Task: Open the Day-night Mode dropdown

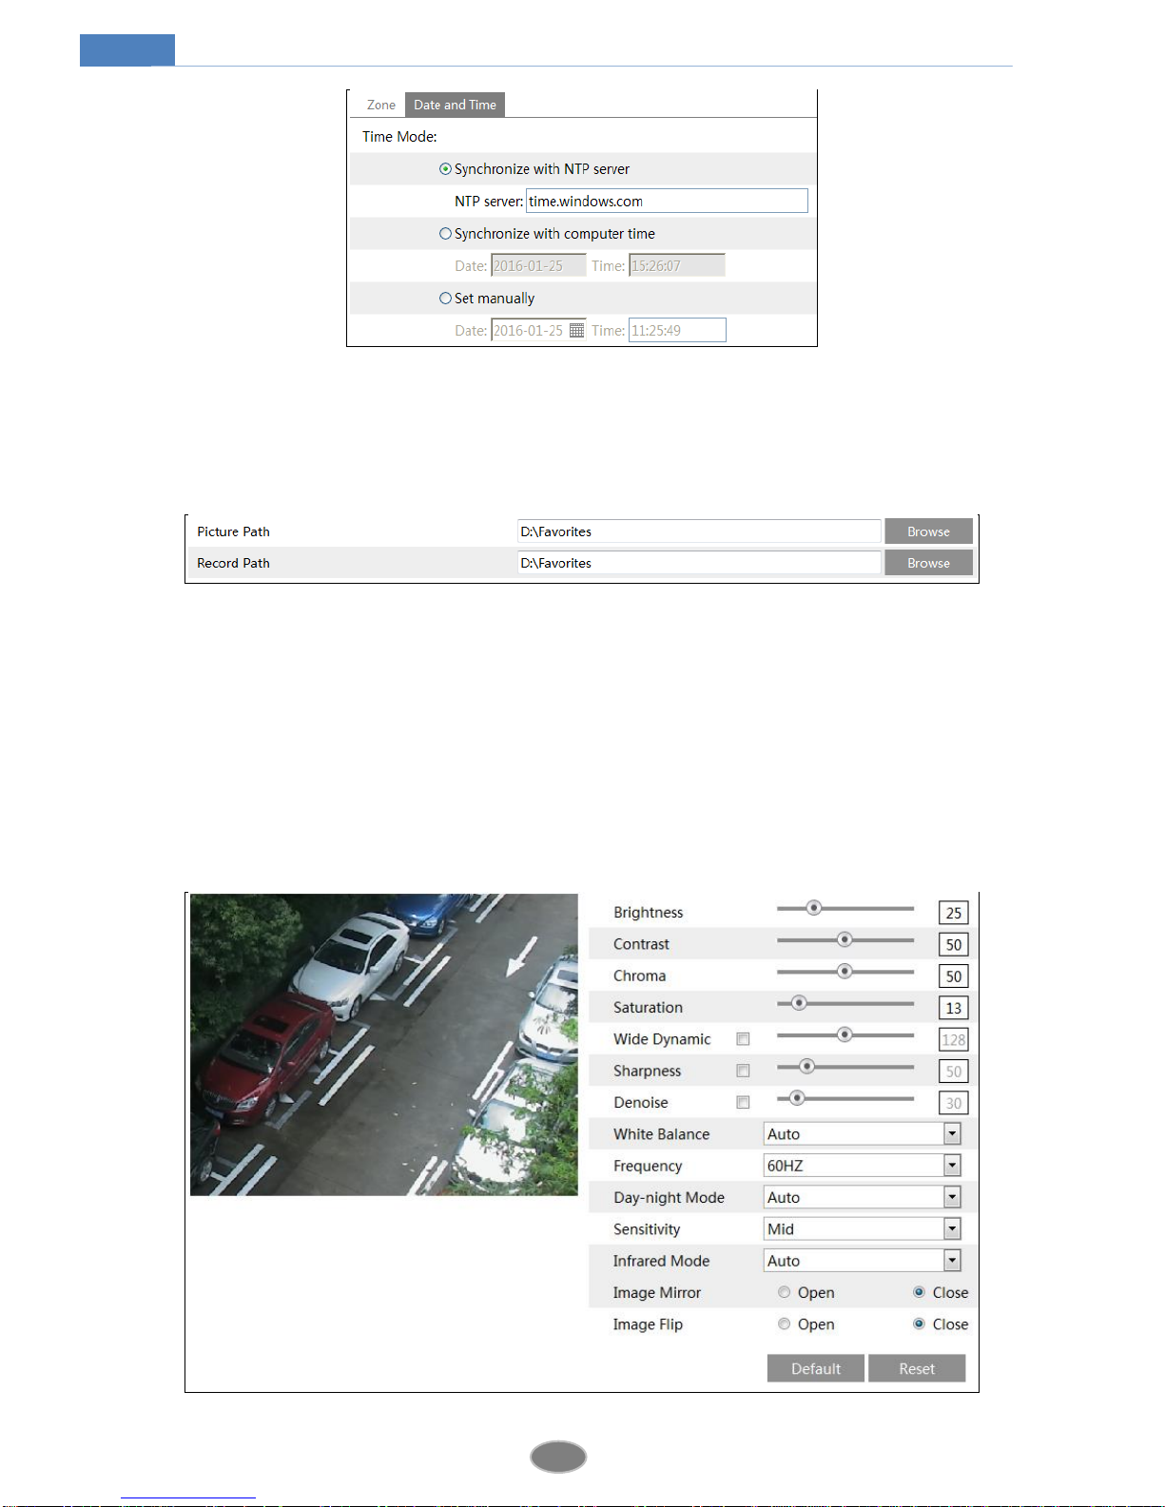Action: pos(863,1197)
